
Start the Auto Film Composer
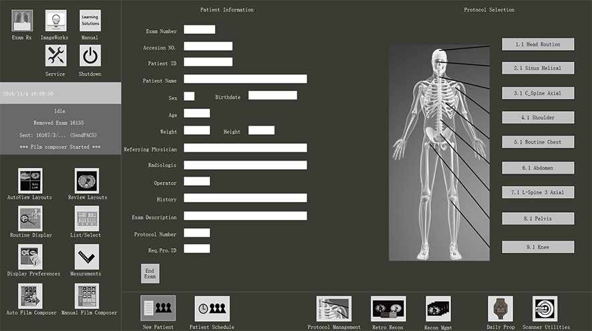click(30, 296)
